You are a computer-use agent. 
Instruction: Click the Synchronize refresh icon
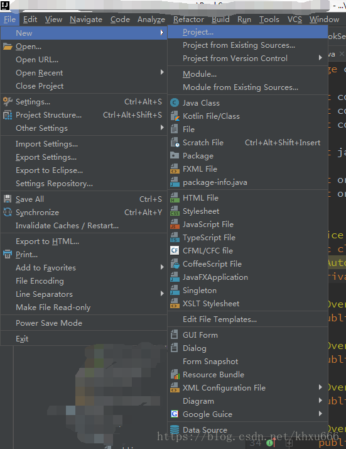8,212
